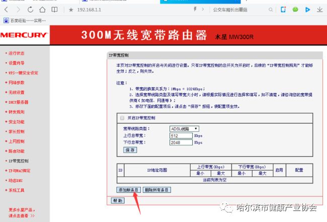This screenshot has width=327, height=222.
Task: Click the lightning speed mode icon
Action: click(x=195, y=9)
